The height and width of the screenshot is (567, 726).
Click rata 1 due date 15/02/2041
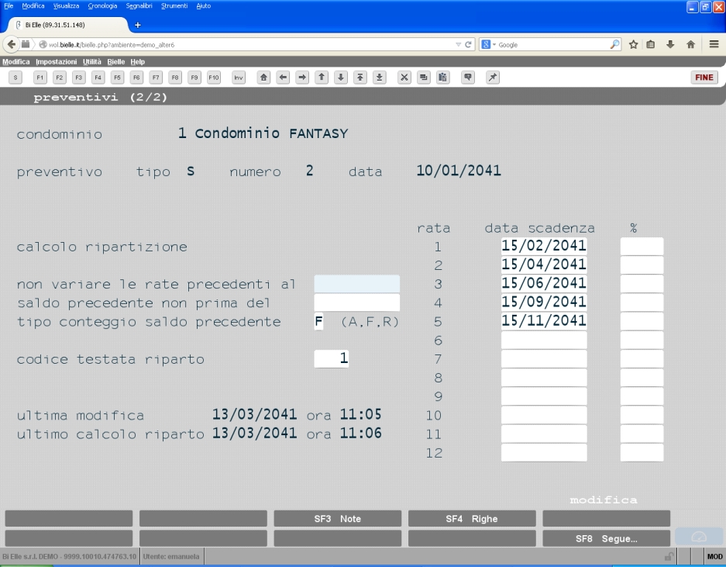click(544, 246)
